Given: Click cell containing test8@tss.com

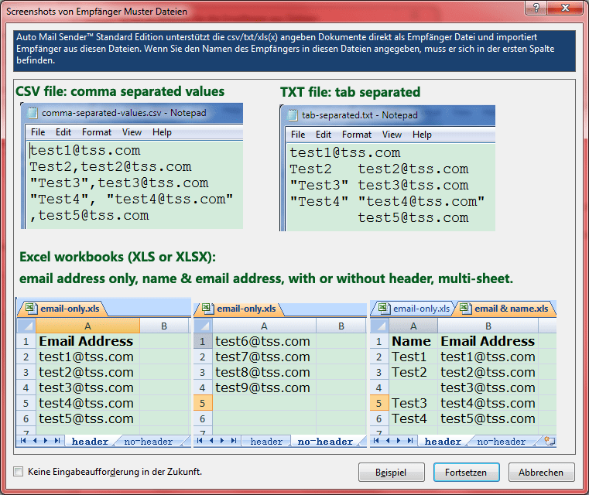Looking at the screenshot, I should point(264,372).
